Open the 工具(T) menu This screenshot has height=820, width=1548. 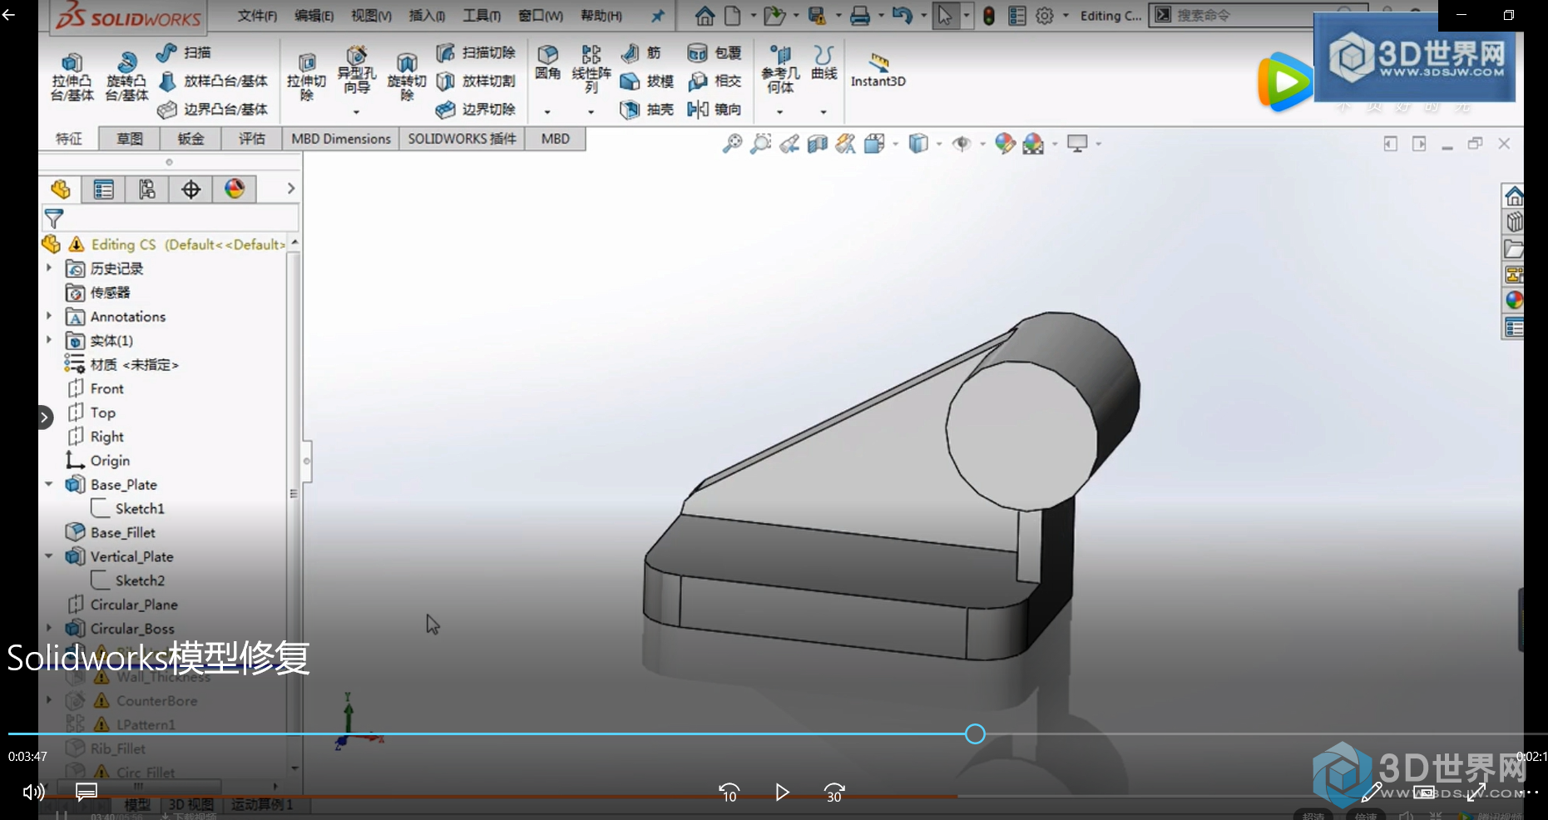[x=482, y=16]
